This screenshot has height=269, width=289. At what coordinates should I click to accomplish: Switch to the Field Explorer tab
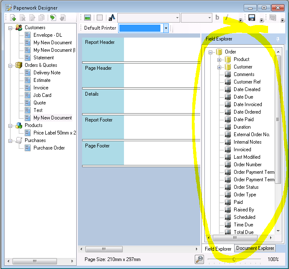[x=218, y=249]
